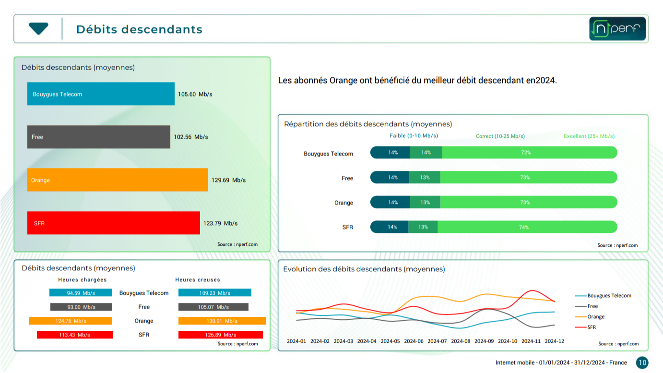Select the Excellent (25+ Mb/s) legend label
Screen dimensions: 663x373
[x=589, y=136]
